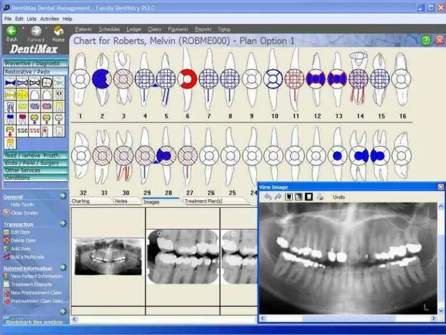This screenshot has width=446, height=335.
Task: Switch to the Treatment Plan(s) tab
Action: click(x=215, y=201)
